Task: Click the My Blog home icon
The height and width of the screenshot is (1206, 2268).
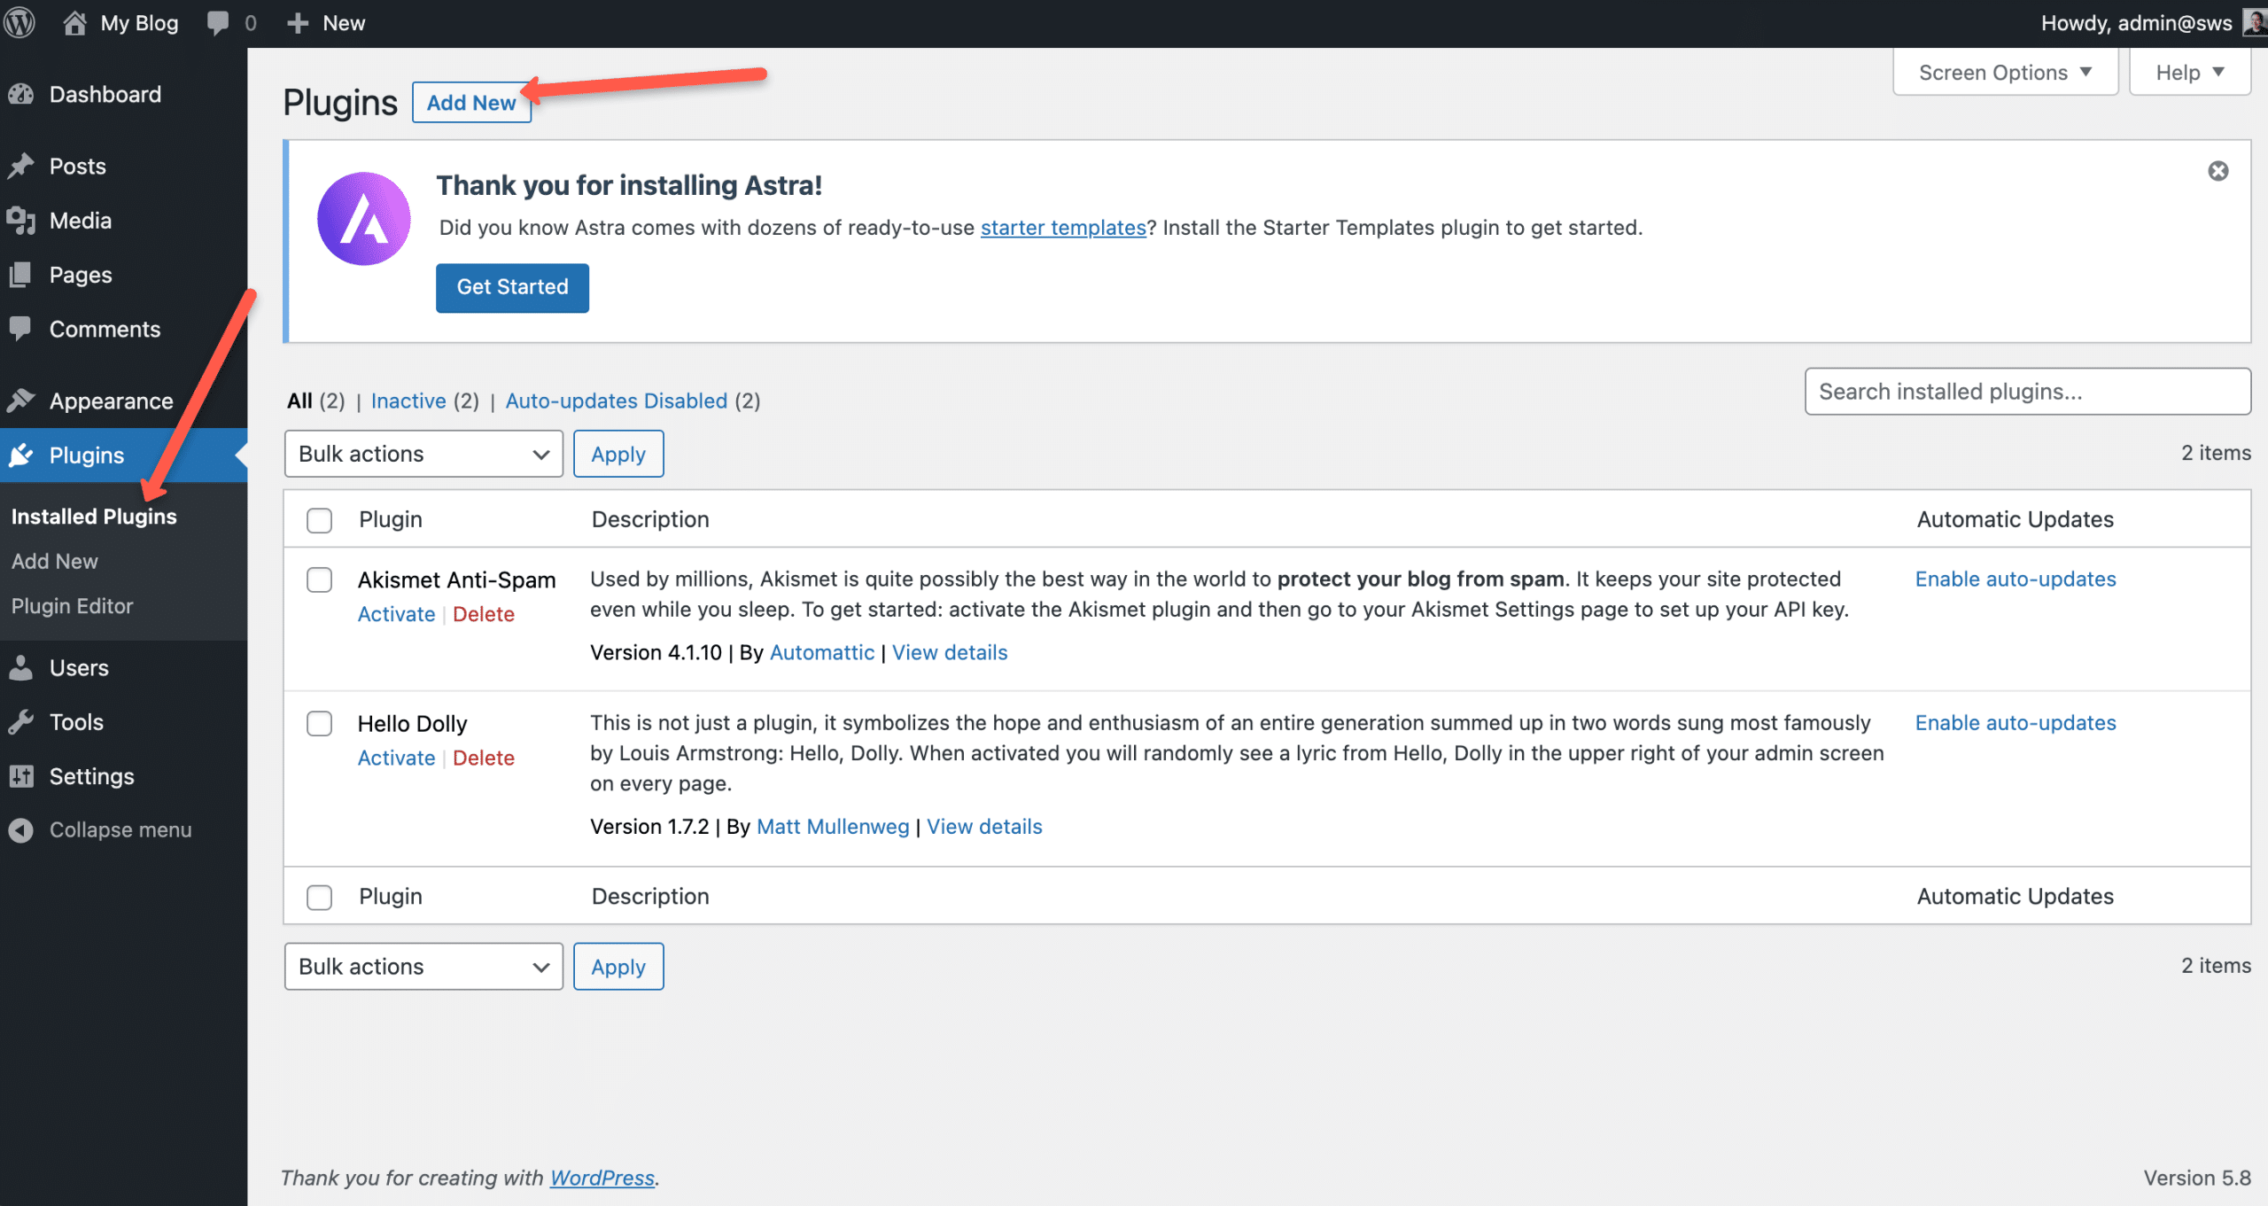Action: coord(74,22)
